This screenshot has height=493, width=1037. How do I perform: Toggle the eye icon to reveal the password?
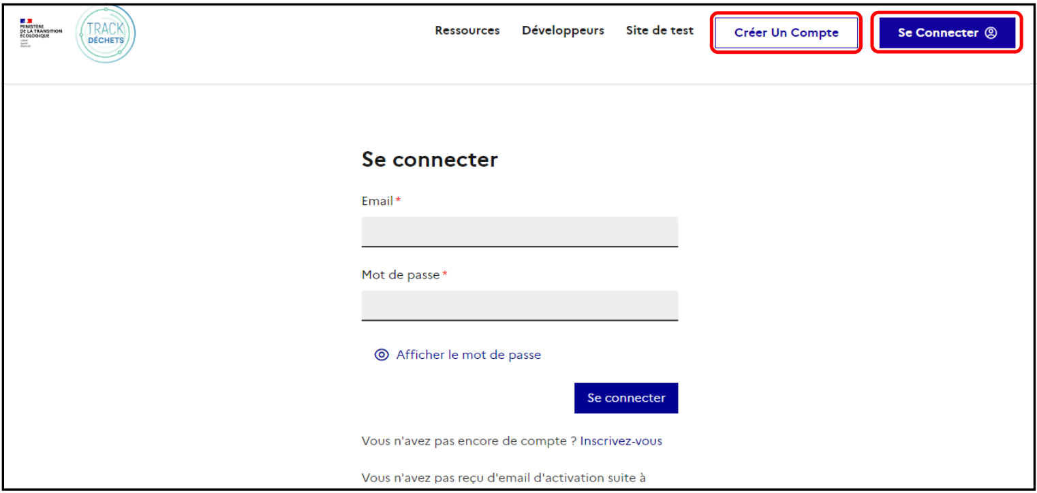coord(382,355)
